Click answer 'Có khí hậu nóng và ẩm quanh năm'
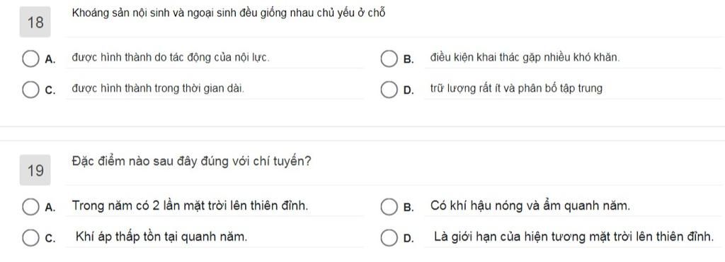The width and height of the screenshot is (725, 262). 530,206
